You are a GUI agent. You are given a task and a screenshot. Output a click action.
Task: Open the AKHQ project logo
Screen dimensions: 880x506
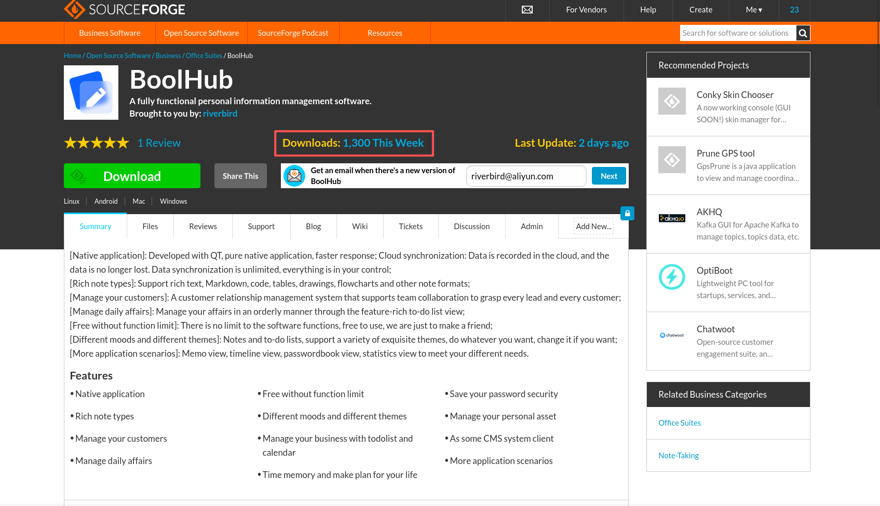[672, 218]
